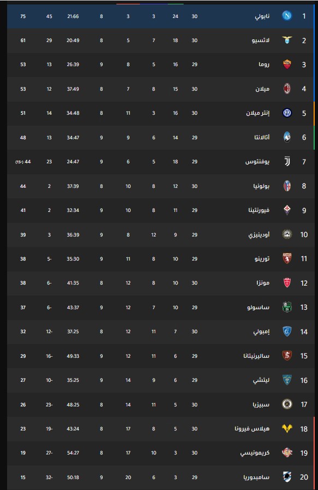Open the بولونيا team name link
The height and width of the screenshot is (490, 318).
(261, 186)
